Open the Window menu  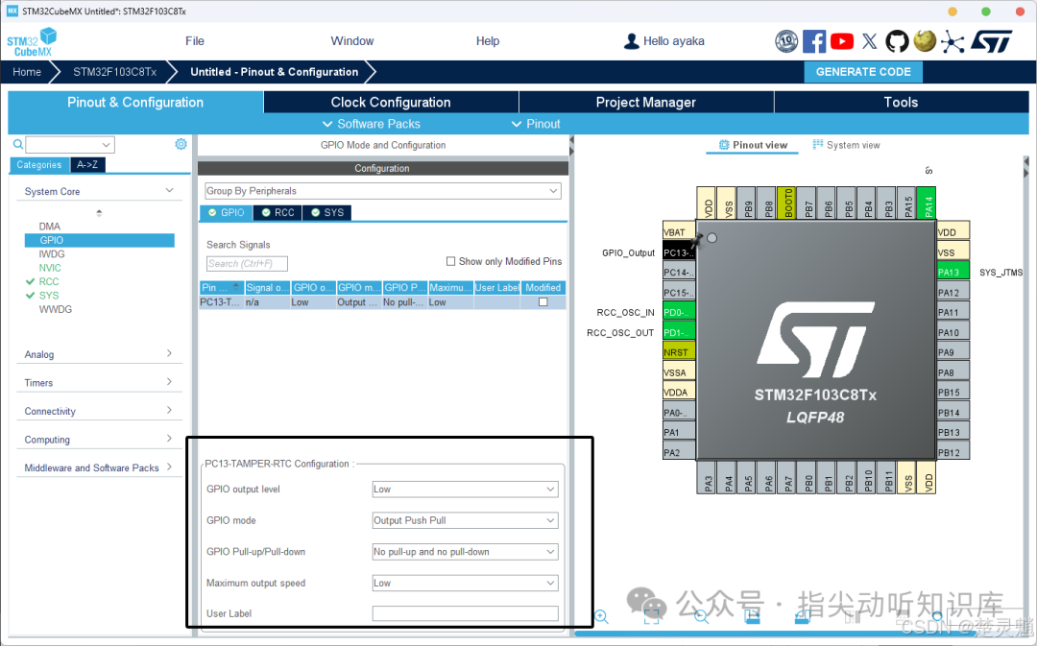351,41
